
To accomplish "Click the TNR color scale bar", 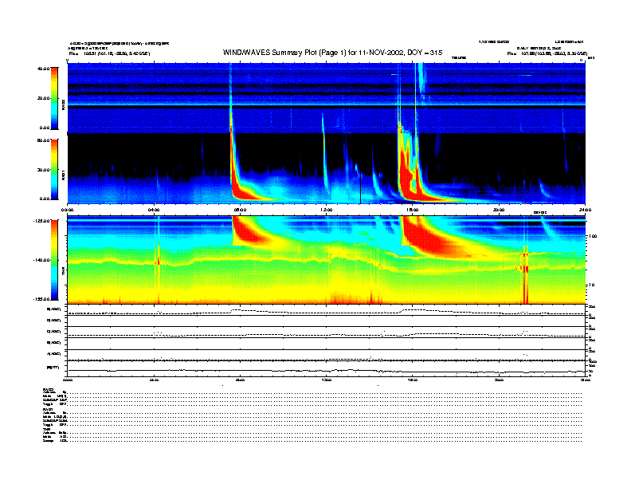I will [54, 260].
